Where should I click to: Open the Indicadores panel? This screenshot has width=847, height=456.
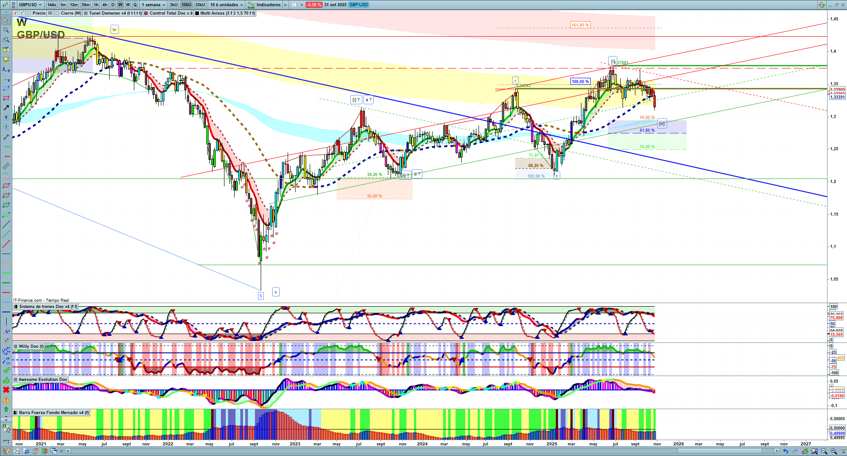(x=264, y=5)
